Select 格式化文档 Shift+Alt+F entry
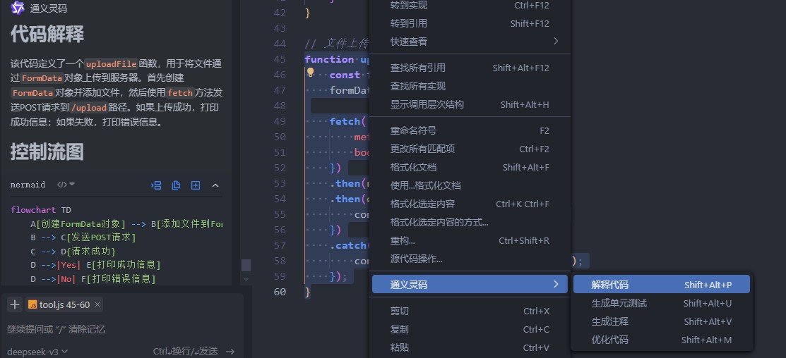 470,168
